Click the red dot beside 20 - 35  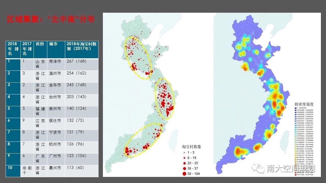coord(184,163)
